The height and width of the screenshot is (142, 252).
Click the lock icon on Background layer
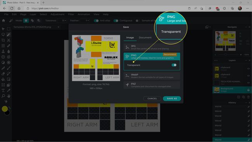(248, 90)
